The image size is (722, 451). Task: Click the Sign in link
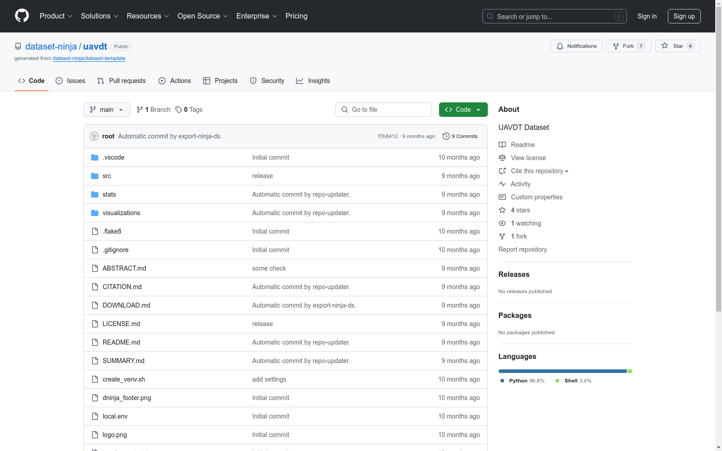click(647, 16)
